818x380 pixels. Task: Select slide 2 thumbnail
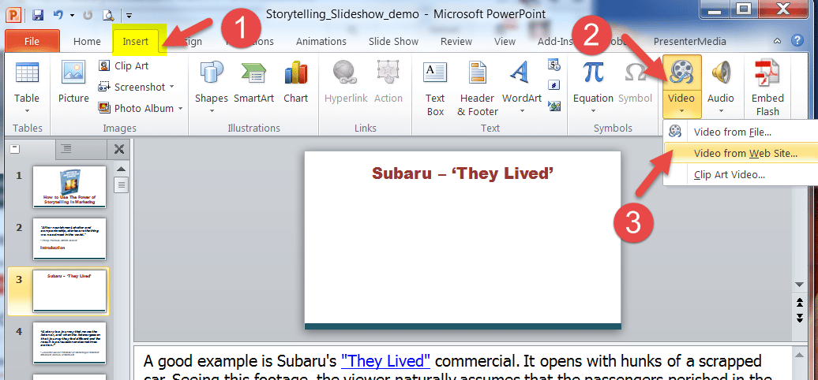click(69, 239)
